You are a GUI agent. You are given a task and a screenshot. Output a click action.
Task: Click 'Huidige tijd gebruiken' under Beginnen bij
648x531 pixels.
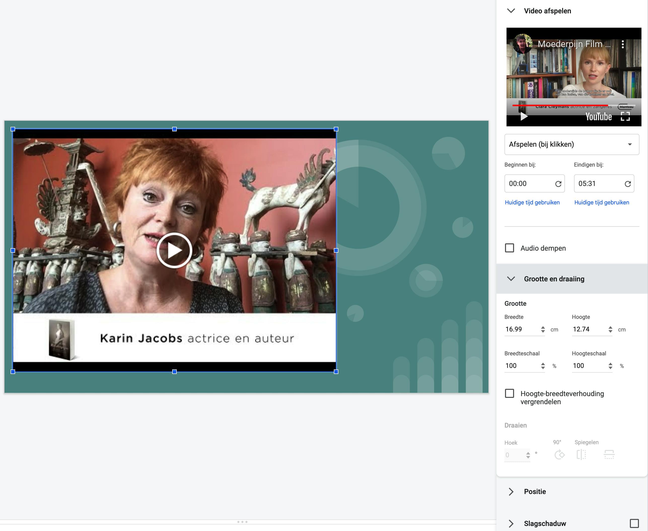tap(532, 203)
